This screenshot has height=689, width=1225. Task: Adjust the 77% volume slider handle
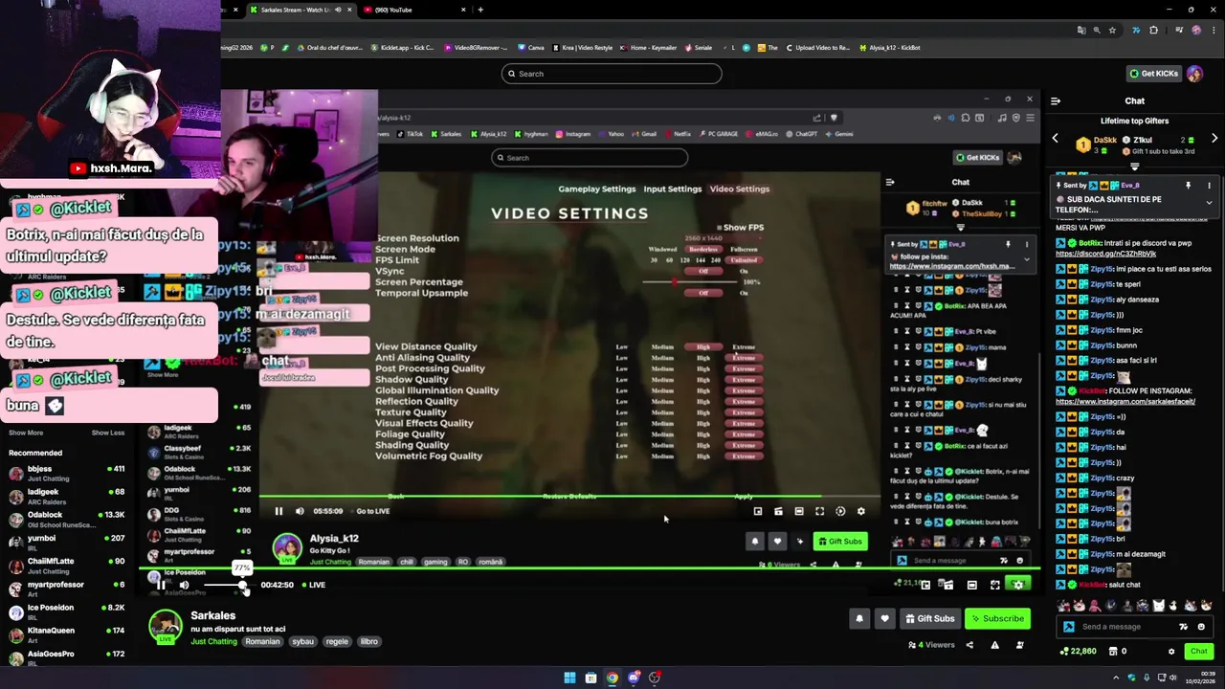coord(243,585)
